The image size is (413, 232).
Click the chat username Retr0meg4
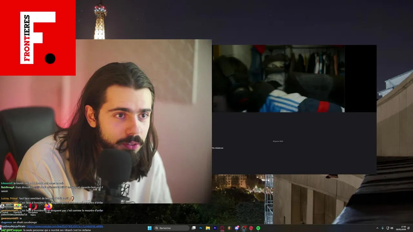click(x=7, y=187)
